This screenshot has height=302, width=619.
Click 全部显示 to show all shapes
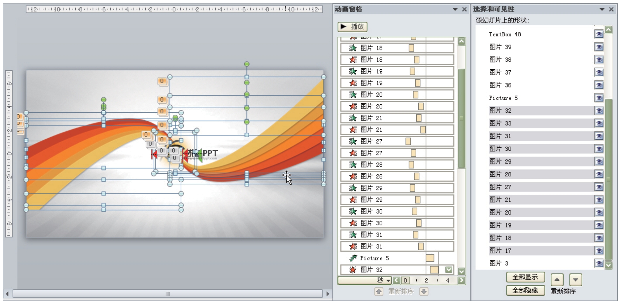[525, 277]
